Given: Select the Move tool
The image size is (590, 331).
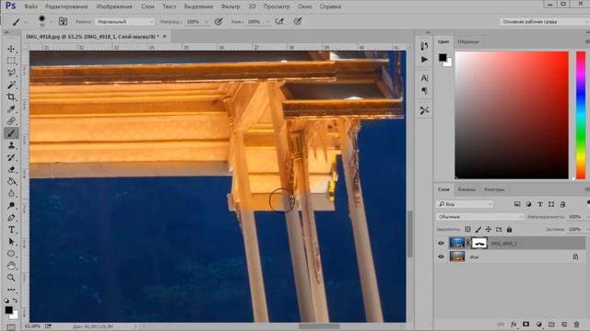Looking at the screenshot, I should 11,49.
